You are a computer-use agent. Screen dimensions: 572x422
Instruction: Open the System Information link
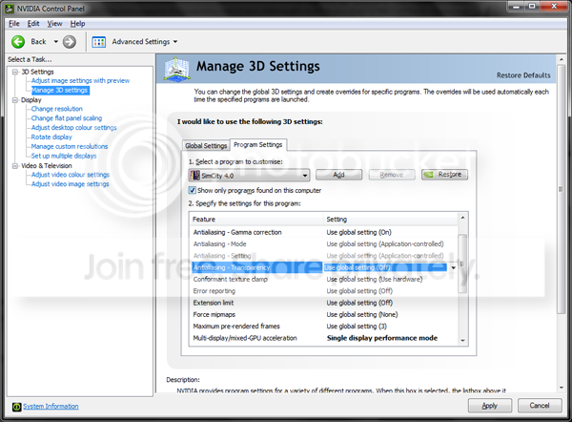point(51,407)
